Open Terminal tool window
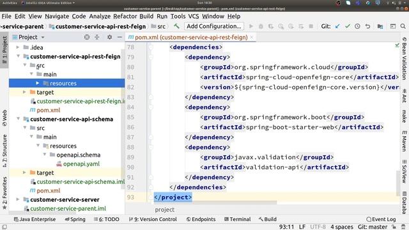Viewport: 409px width, 230px height. (237, 219)
